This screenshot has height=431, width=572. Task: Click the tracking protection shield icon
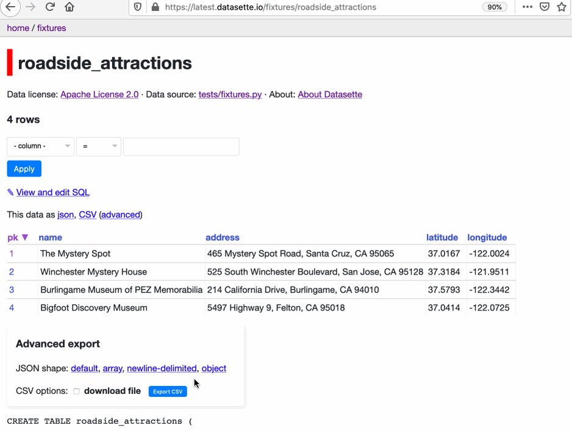click(138, 7)
